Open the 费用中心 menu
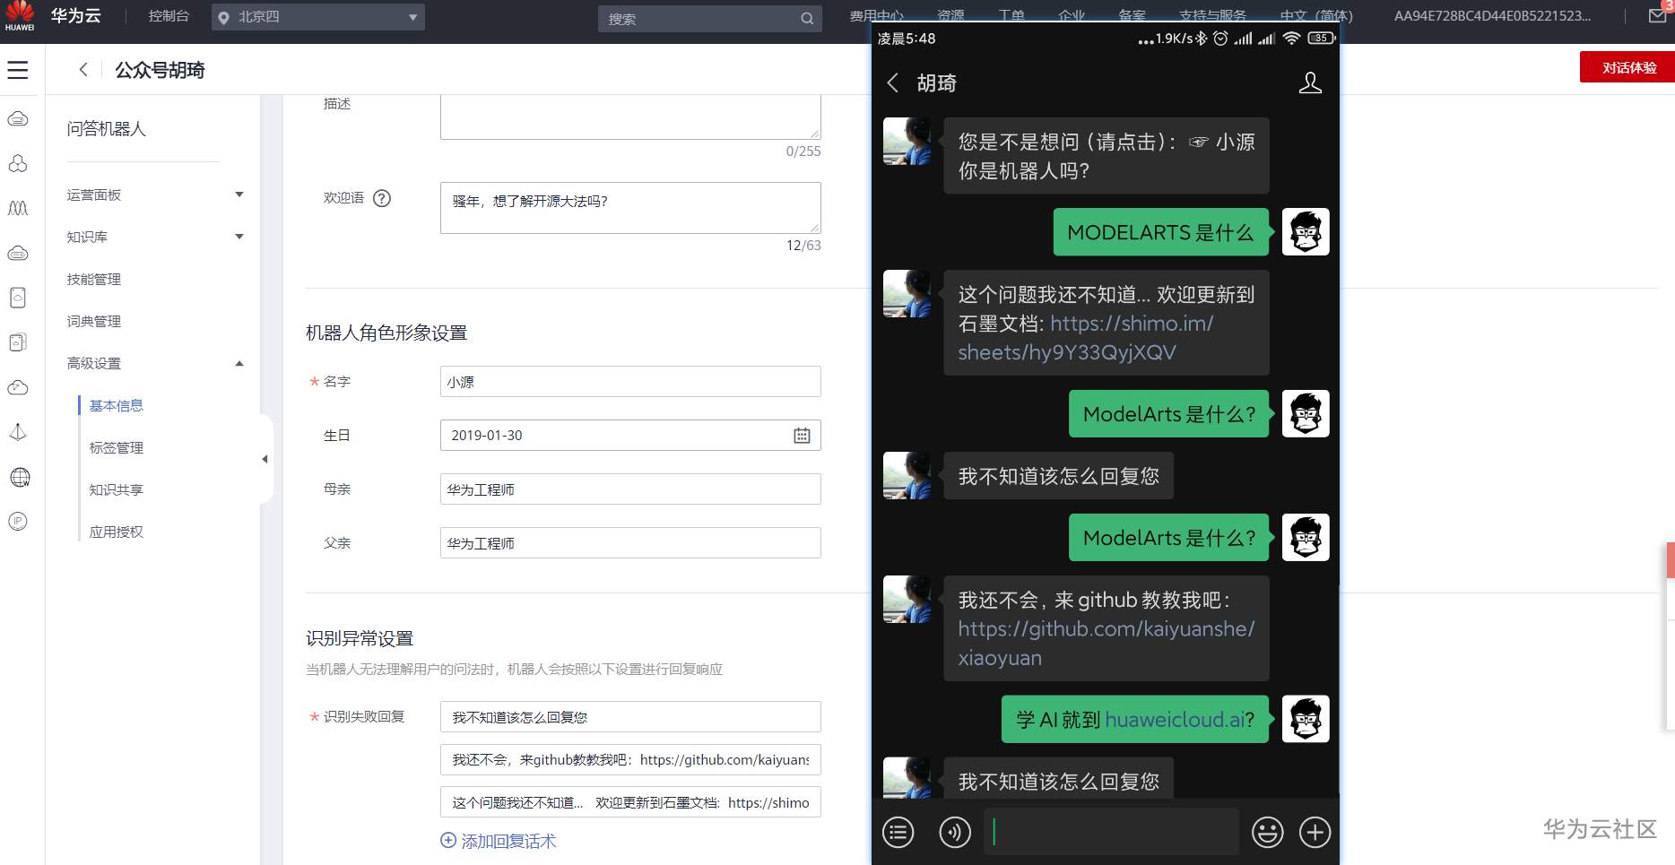 (x=877, y=15)
